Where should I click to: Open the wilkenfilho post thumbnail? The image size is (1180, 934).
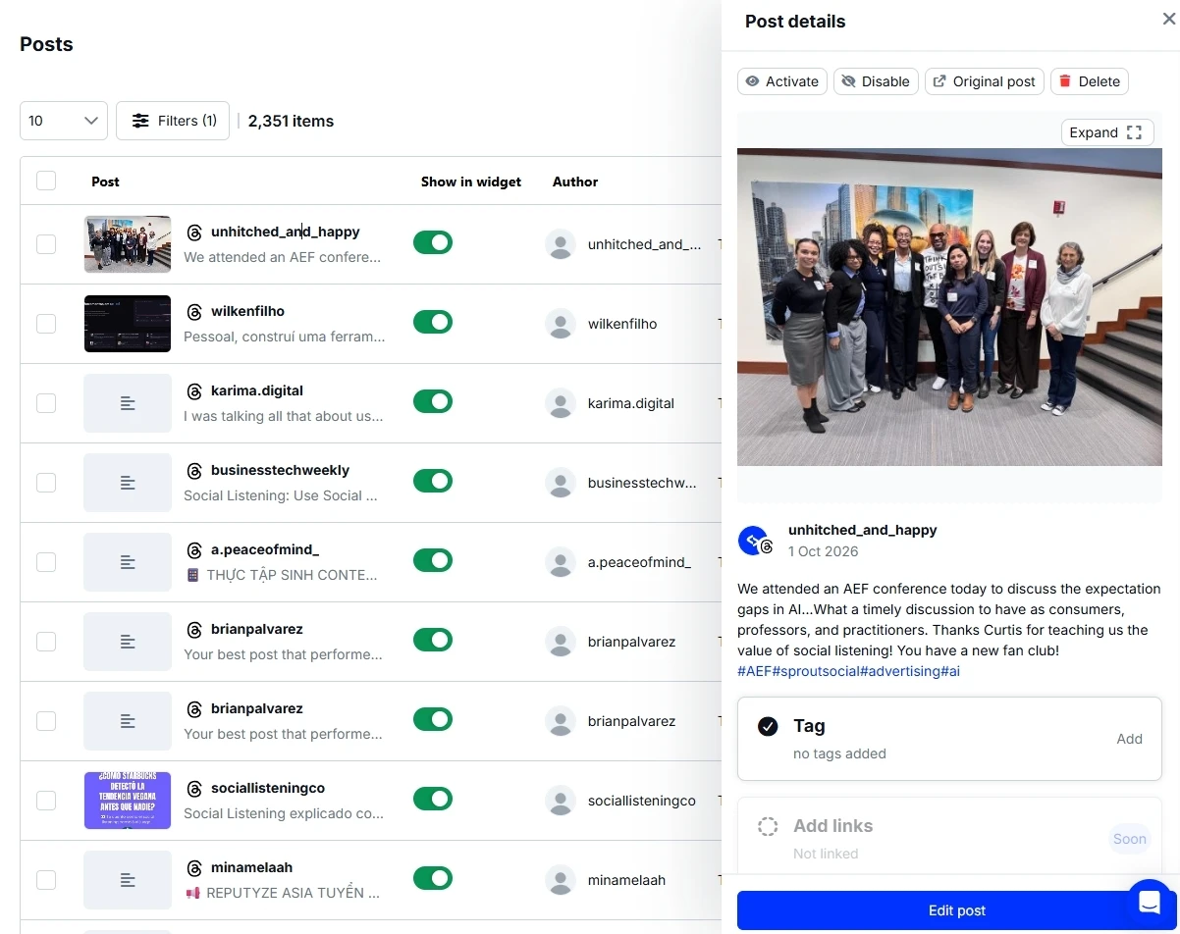(128, 324)
